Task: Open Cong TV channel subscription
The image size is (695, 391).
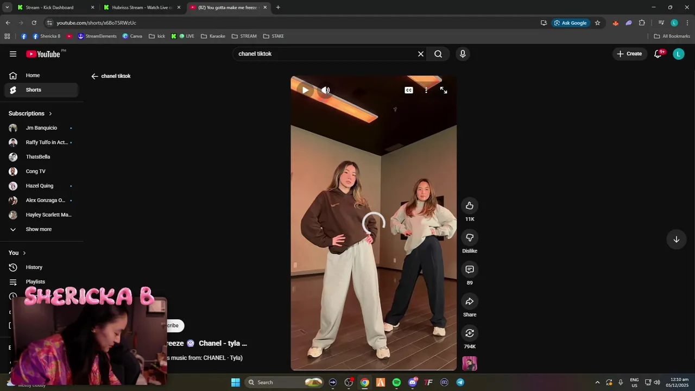Action: click(x=41, y=172)
